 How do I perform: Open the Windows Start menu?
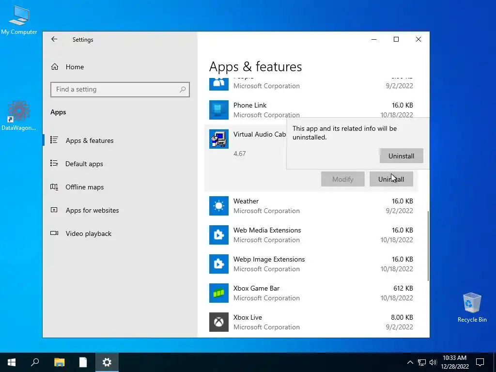[12, 362]
